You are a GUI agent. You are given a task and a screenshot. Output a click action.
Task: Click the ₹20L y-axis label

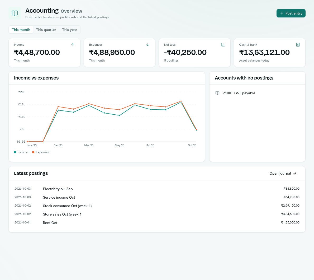[22, 92]
